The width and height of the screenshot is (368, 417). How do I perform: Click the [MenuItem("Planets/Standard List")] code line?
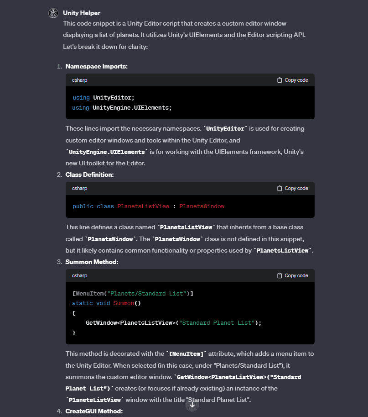point(133,293)
